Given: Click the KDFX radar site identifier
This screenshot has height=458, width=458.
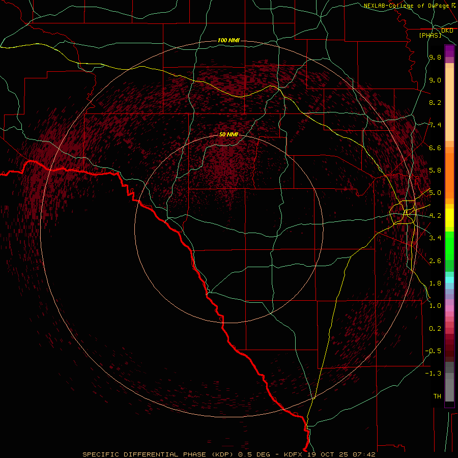Looking at the screenshot, I should point(293,454).
